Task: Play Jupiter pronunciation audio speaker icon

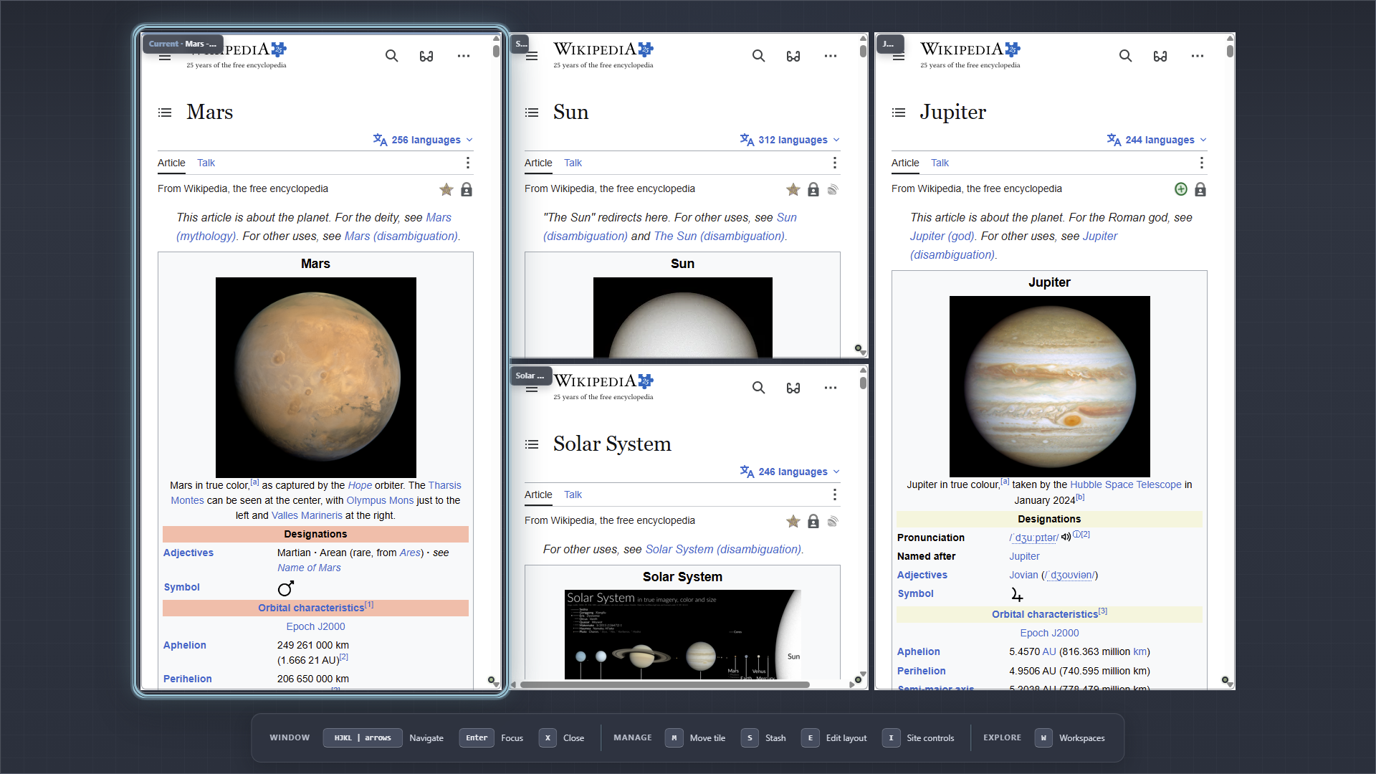Action: pyautogui.click(x=1066, y=537)
